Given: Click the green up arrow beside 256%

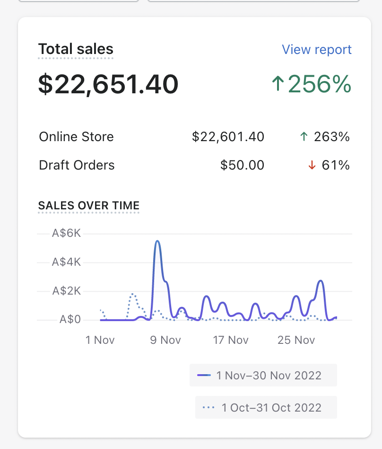Looking at the screenshot, I should pos(278,84).
